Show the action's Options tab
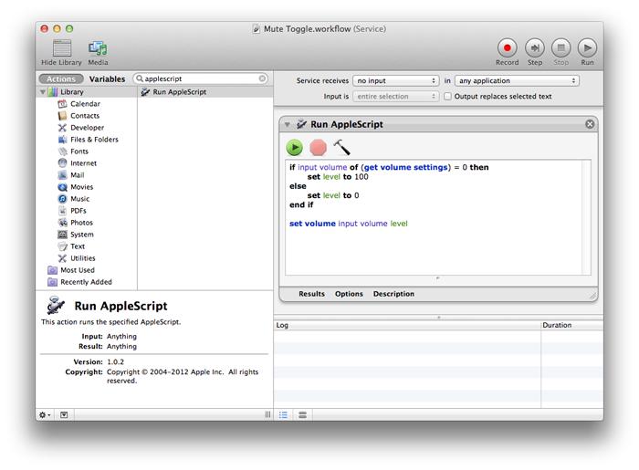Viewport: 639px width, 470px height. click(x=349, y=294)
